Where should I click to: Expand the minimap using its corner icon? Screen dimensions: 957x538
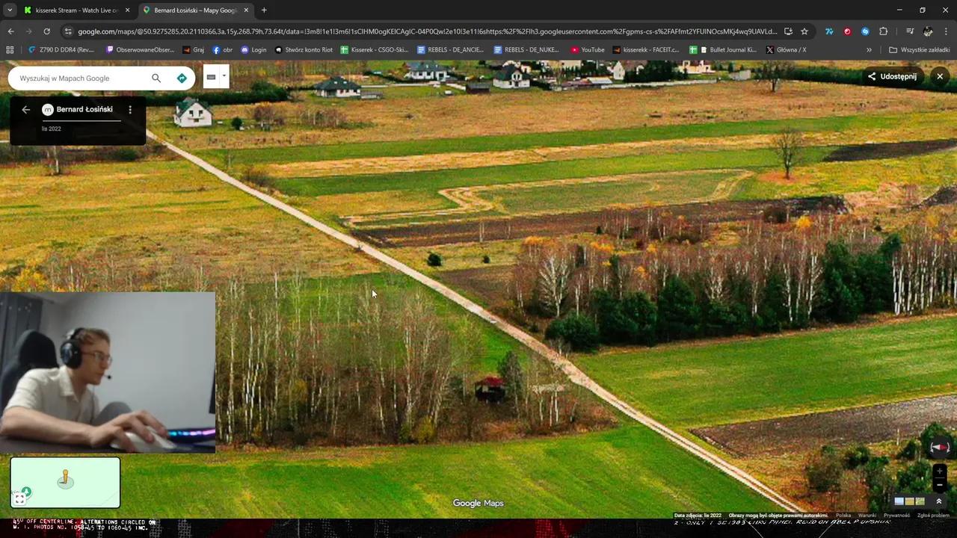[x=19, y=499]
